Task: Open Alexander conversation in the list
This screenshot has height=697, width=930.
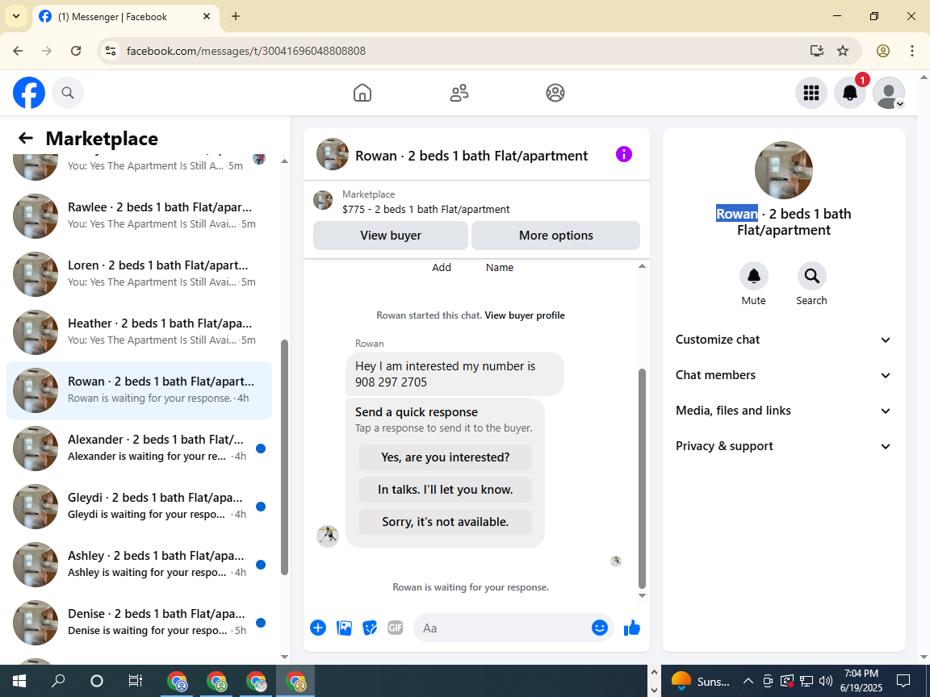Action: [x=140, y=448]
